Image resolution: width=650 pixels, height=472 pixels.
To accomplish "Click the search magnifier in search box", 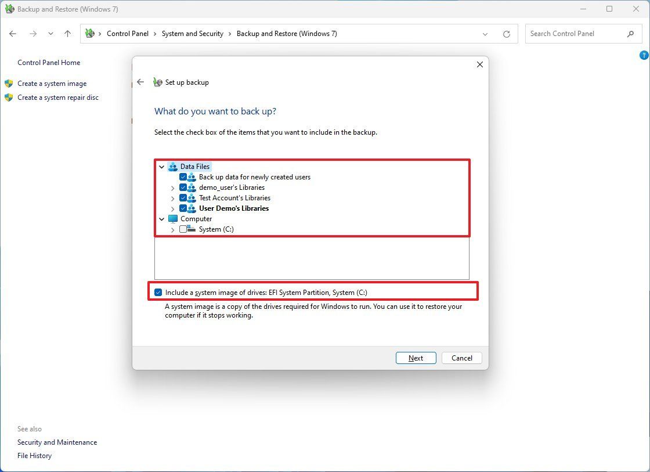I will pos(630,34).
